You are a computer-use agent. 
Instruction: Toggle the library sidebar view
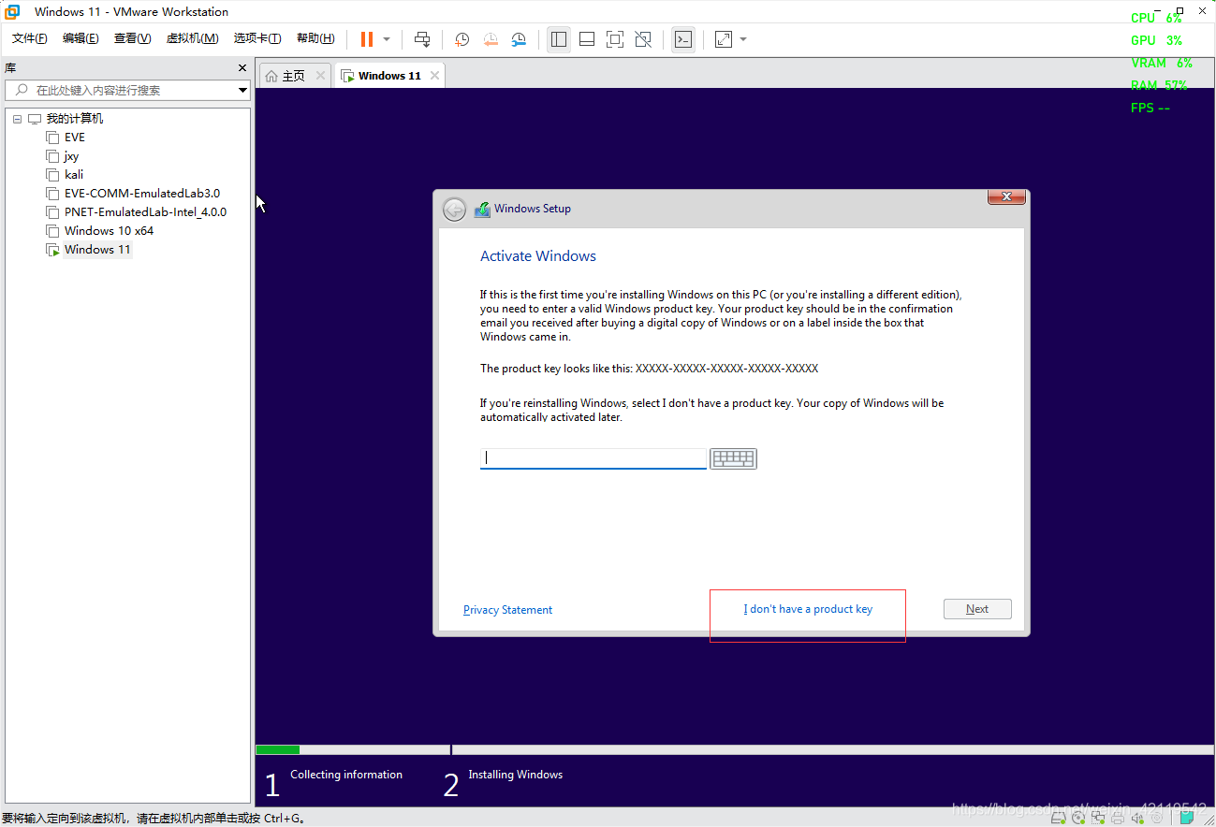(559, 39)
